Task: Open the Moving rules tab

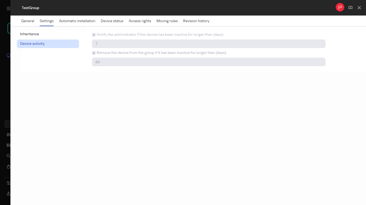Action: (x=167, y=21)
